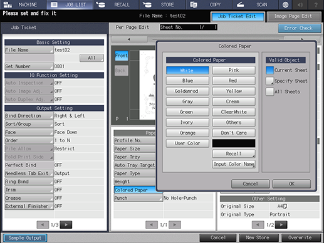Screen dimensions: 324x243
Task: Go to next Job Ticket page arrow
Action: point(66,225)
